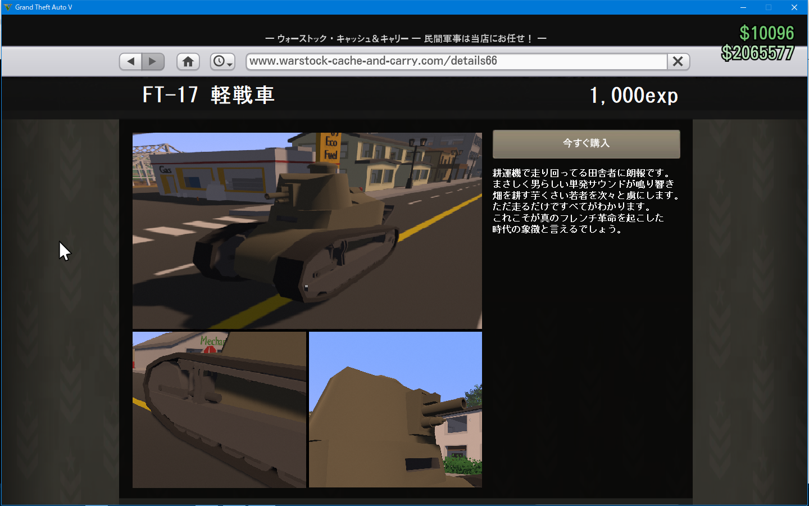
Task: Minimize the Grand Theft Auto V window
Action: 743,7
